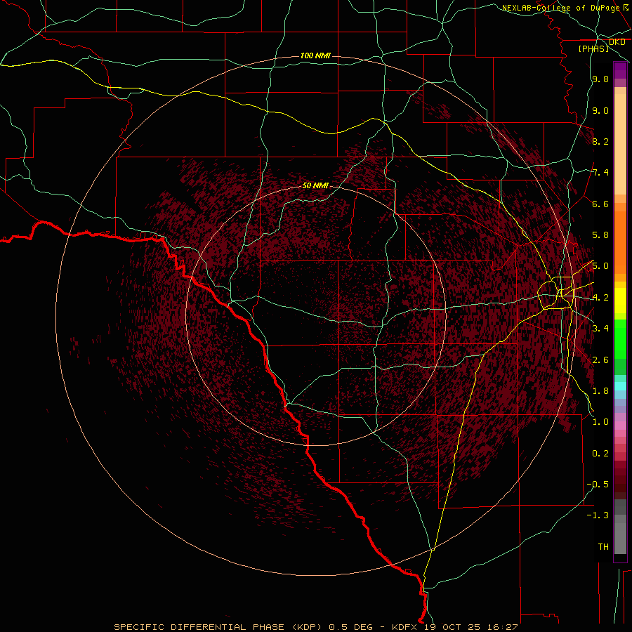The height and width of the screenshot is (632, 632).
Task: Pick the light peach color bar segment
Action: pyautogui.click(x=620, y=145)
